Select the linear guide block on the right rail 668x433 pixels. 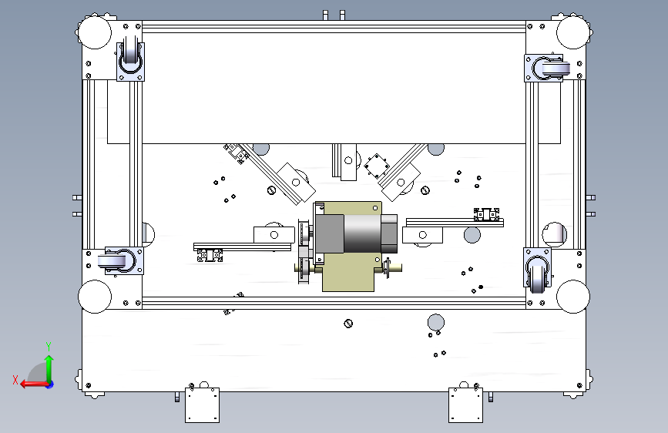point(486,214)
